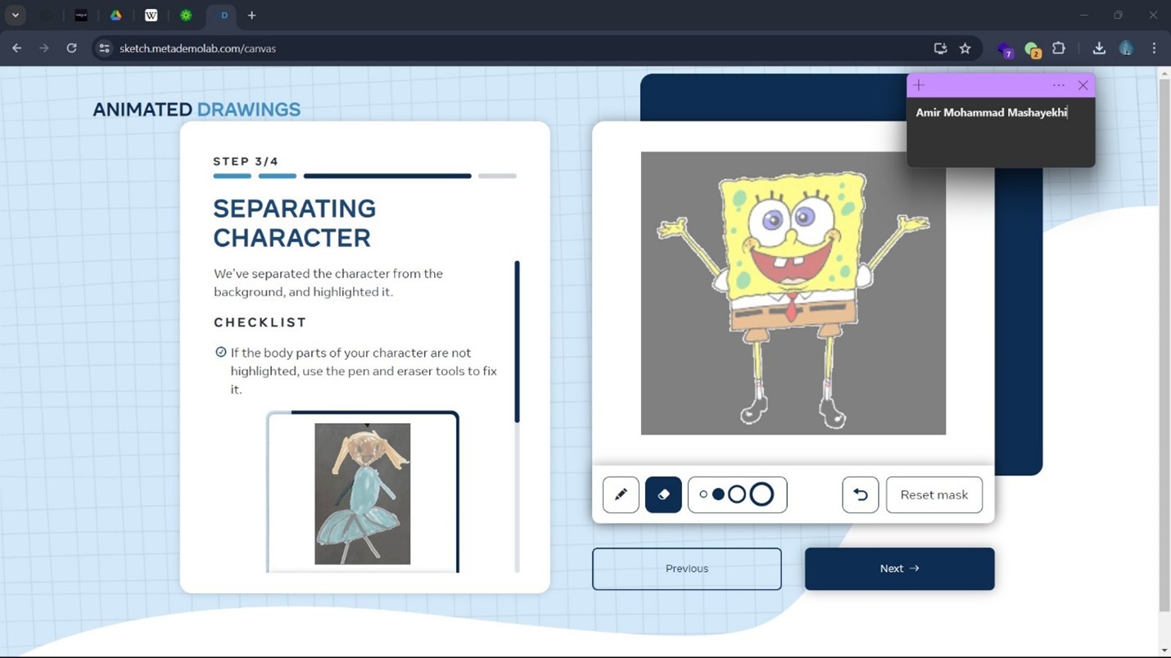Switch to the green flower icon tab
Image resolution: width=1171 pixels, height=658 pixels.
(186, 15)
